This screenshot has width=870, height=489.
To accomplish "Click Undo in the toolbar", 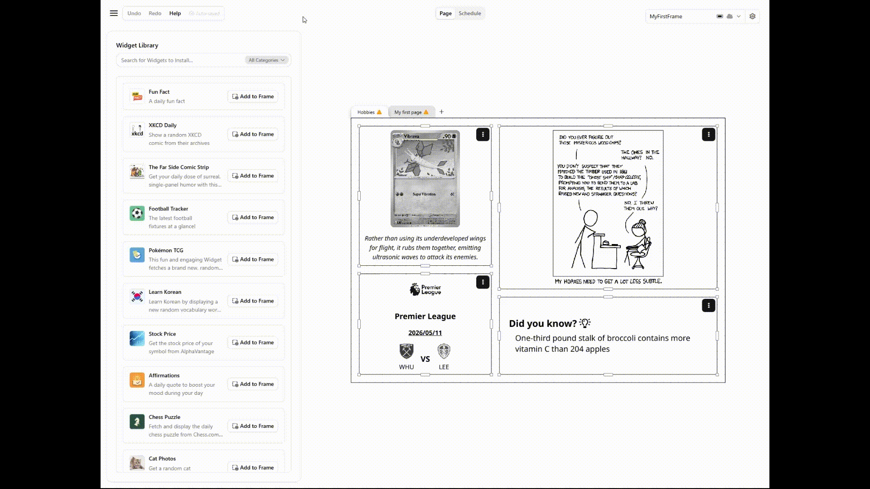I will coord(134,13).
